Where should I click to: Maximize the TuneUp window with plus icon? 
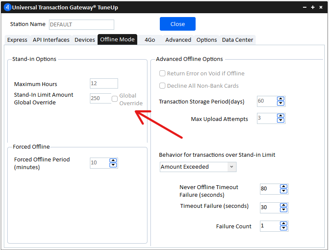coord(312,7)
